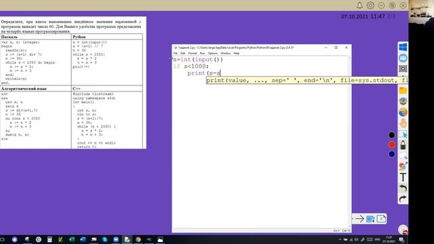Open the page overview icon numbered 2
Viewport: 434px width, 244px height.
click(381, 219)
